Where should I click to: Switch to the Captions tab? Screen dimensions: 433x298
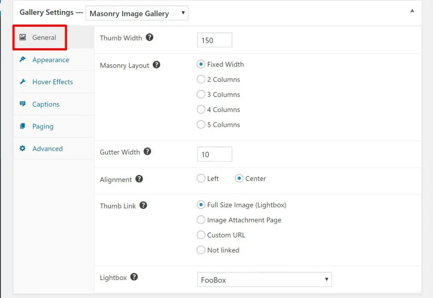pyautogui.click(x=46, y=104)
